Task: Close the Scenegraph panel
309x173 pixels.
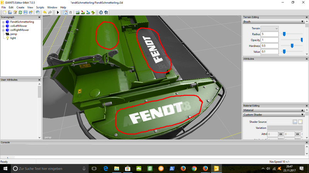Action: [x=39, y=17]
